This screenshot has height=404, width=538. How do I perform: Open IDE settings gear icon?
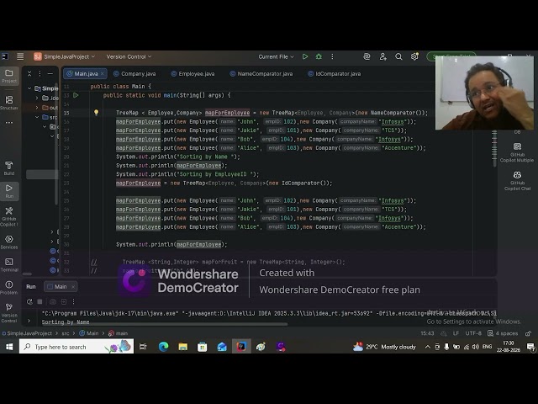tap(414, 56)
